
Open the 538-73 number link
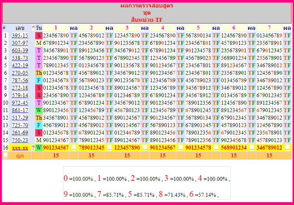coord(20,58)
